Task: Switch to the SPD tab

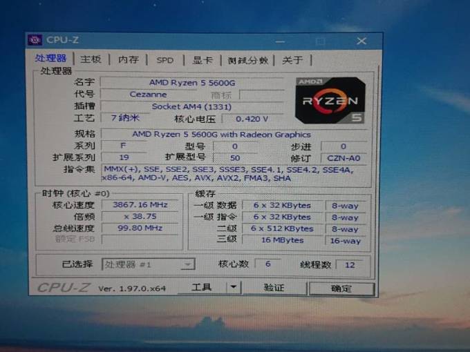Action: (165, 60)
